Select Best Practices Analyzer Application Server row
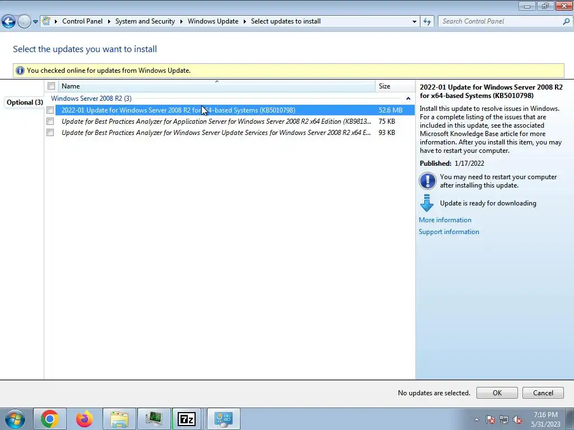The image size is (574, 430). [235, 121]
